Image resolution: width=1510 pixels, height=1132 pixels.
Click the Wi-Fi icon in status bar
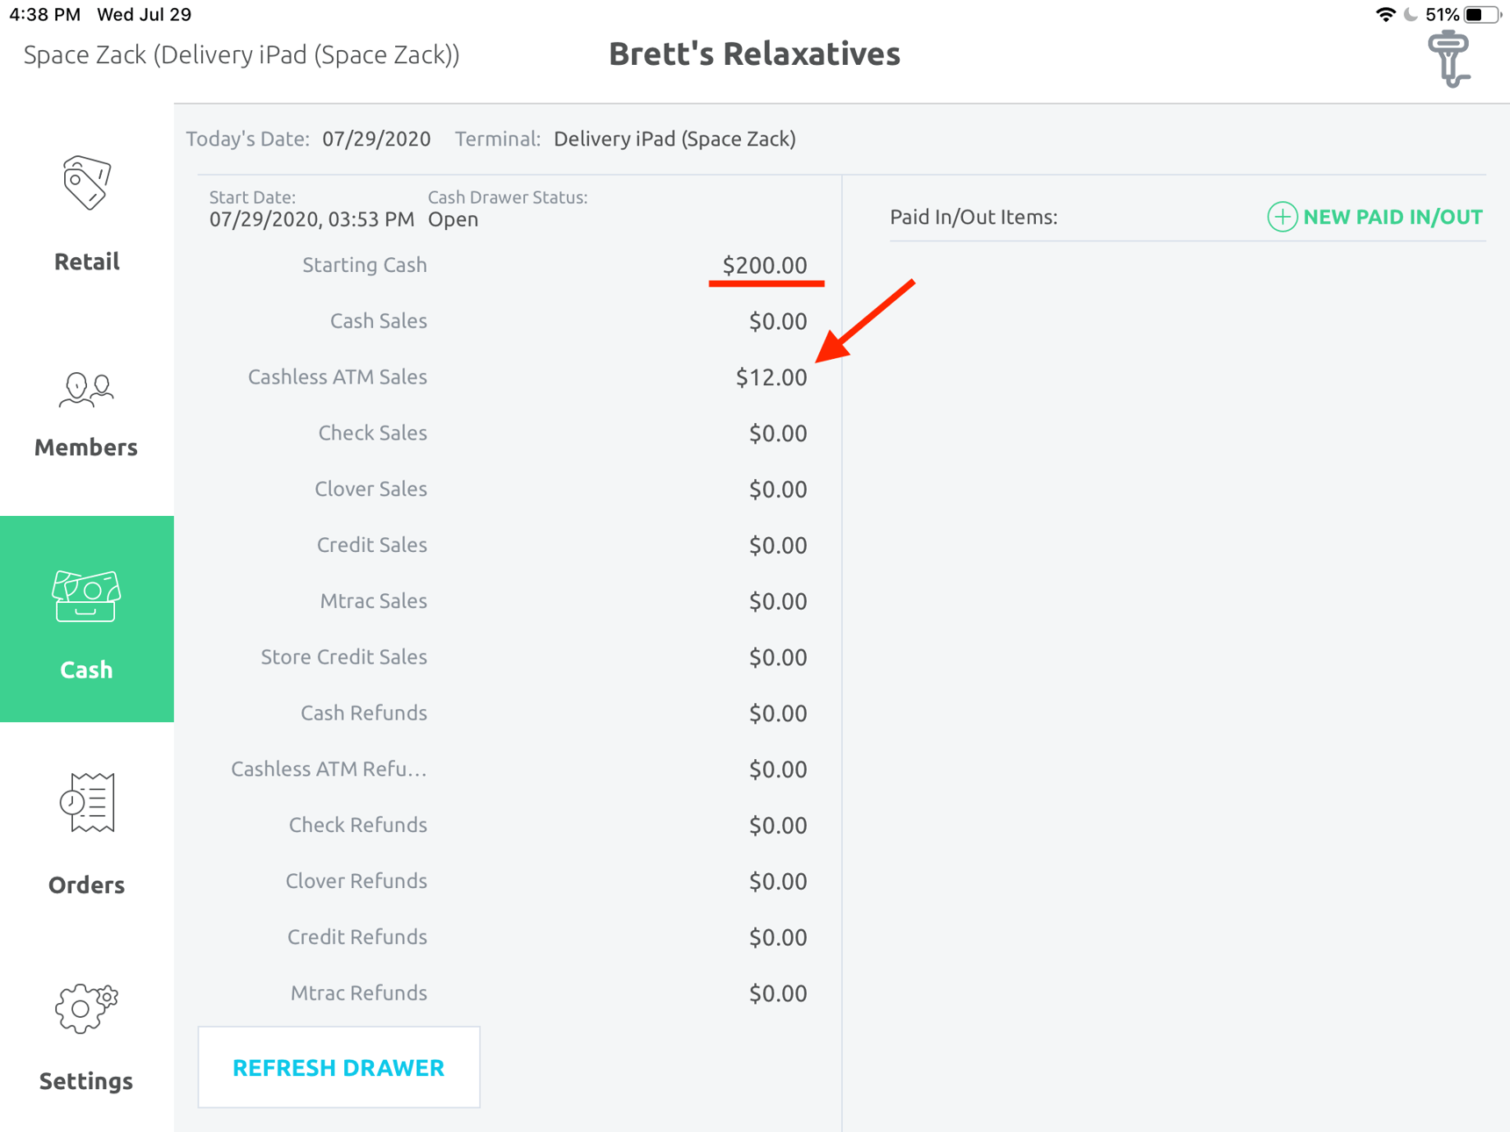click(1385, 14)
